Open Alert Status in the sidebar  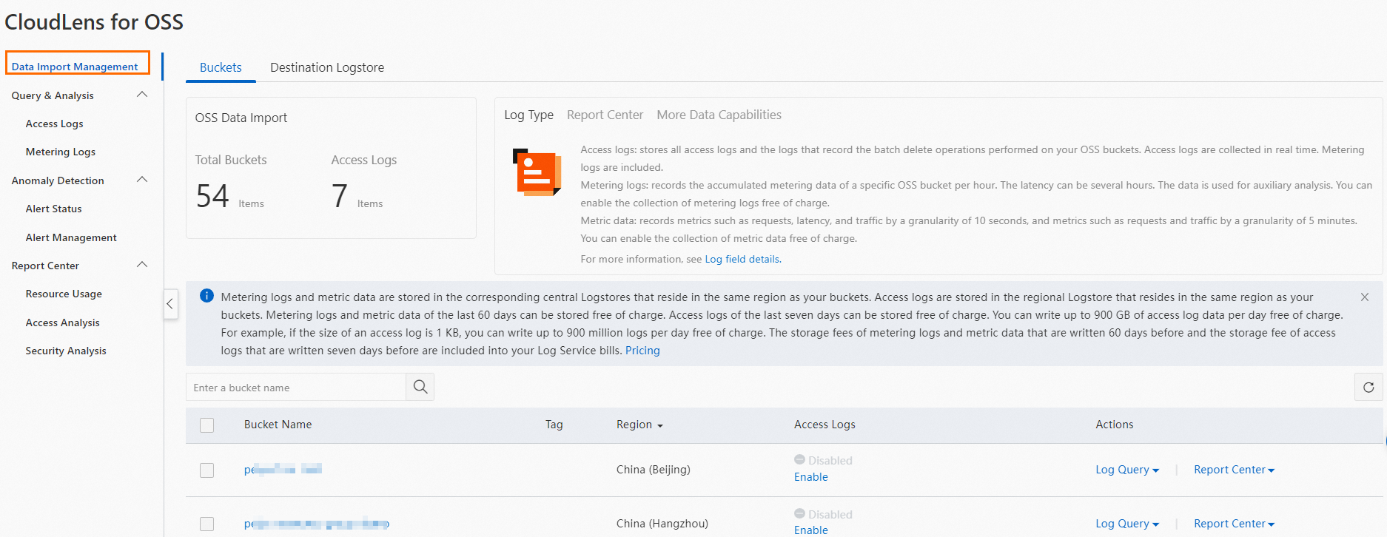tap(53, 209)
